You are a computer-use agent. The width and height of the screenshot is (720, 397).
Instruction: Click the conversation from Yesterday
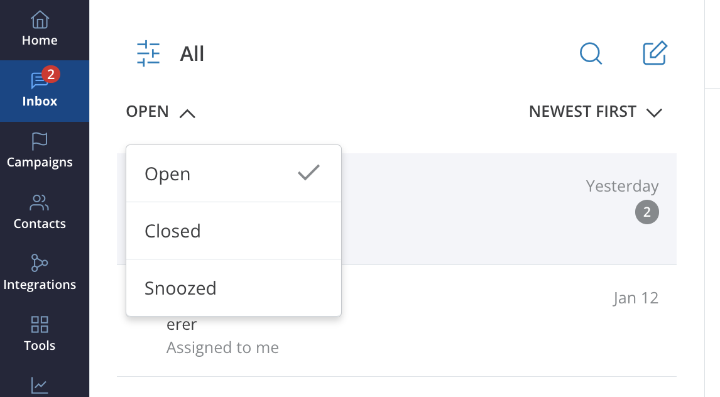[x=503, y=207]
